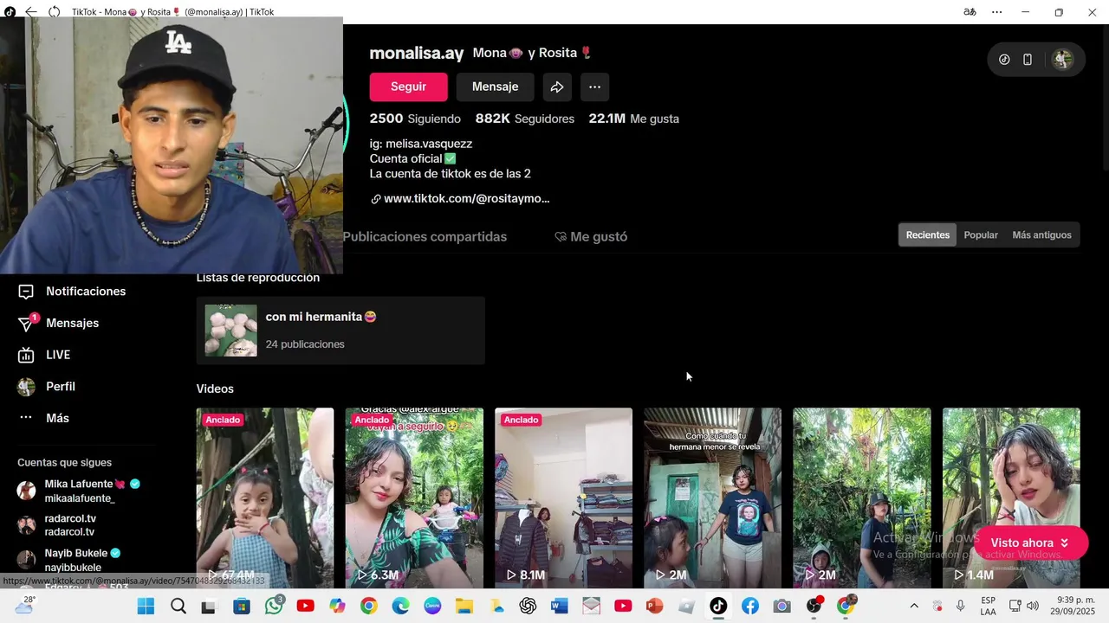1109x623 pixels.
Task: Open the pinned video with 6.3M views
Action: click(414, 498)
